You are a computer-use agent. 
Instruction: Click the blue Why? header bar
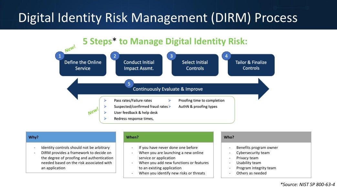[x=71, y=137]
